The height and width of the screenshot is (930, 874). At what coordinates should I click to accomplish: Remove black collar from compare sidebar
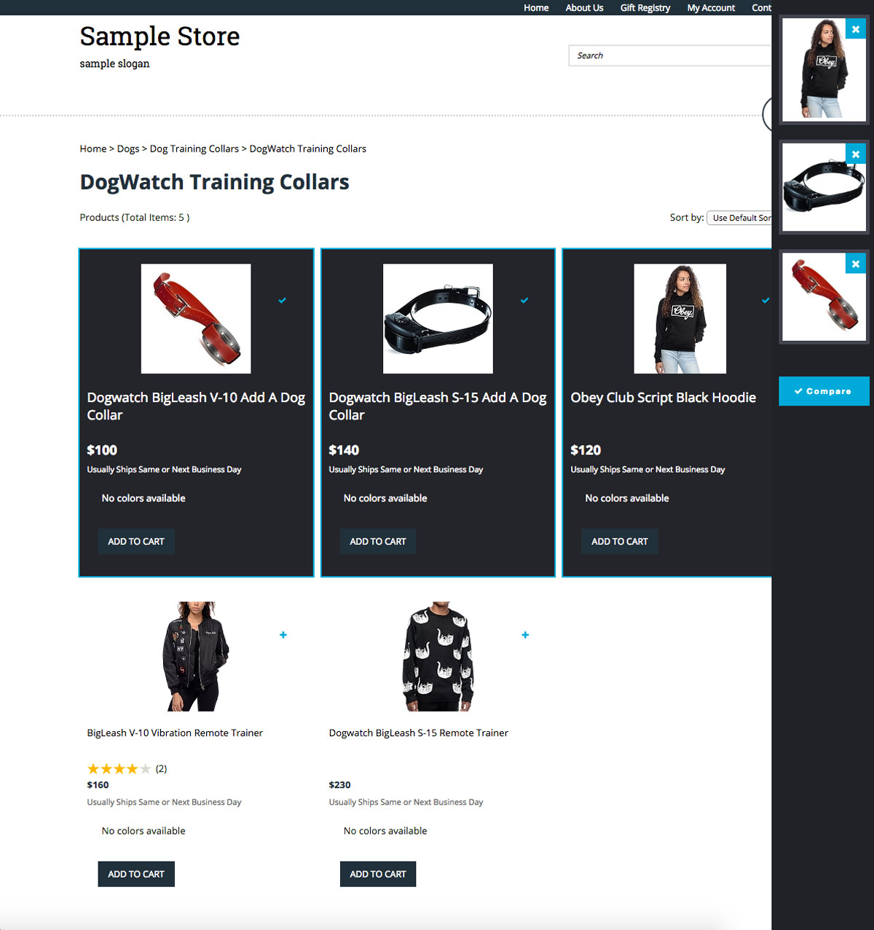point(856,154)
